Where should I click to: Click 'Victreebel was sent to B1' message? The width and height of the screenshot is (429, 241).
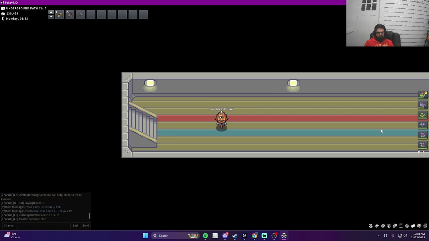(x=37, y=211)
